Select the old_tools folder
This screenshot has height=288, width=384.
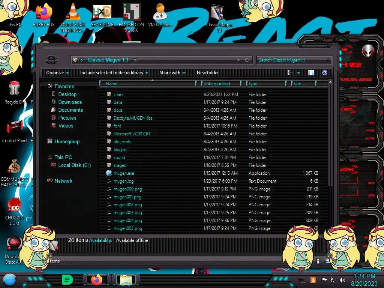tap(122, 141)
